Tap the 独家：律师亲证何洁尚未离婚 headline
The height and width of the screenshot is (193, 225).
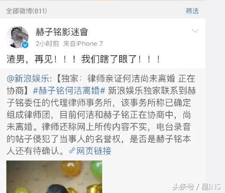point(118,79)
